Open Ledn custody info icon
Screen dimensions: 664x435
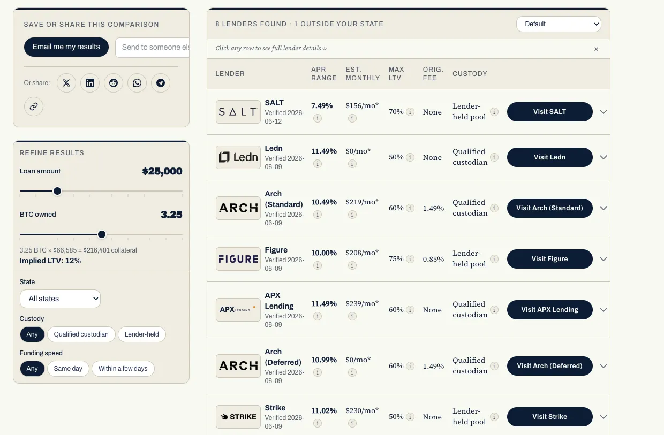(x=494, y=157)
